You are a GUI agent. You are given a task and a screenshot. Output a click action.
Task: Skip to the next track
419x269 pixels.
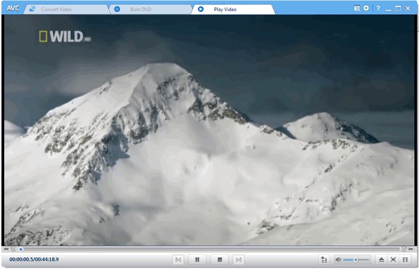(238, 259)
